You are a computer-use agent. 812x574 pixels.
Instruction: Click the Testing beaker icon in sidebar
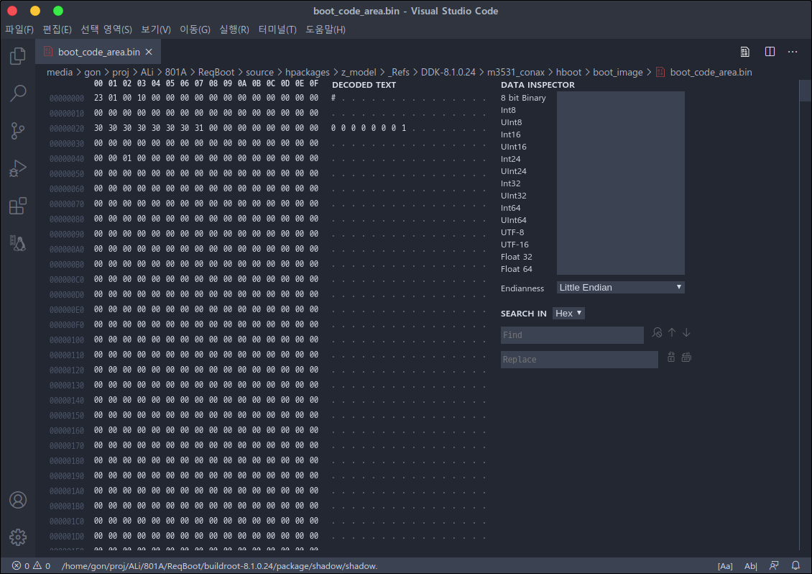pyautogui.click(x=17, y=242)
